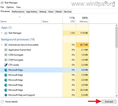This screenshot has height=106, width=118.
Task: Select the first COM Surrogate process row
Action: pos(45,55)
